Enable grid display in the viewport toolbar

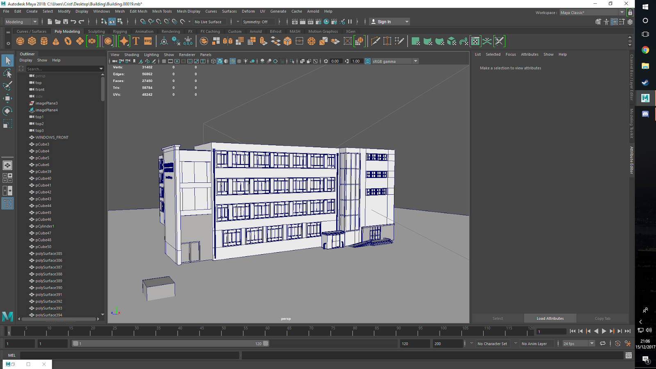tap(163, 61)
